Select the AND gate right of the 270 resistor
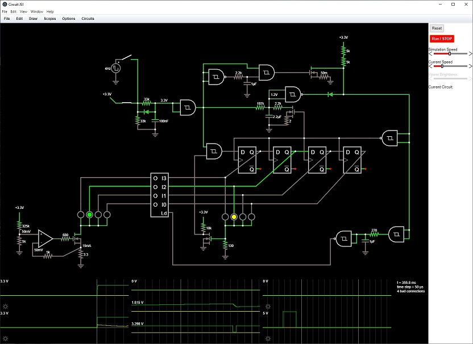Viewport: 473px width, 344px height. (x=396, y=234)
